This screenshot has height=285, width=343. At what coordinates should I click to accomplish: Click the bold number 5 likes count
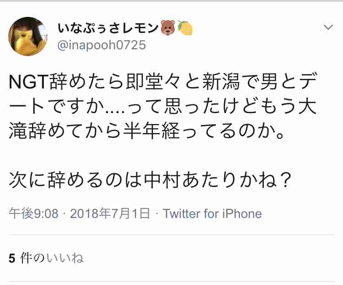pyautogui.click(x=12, y=258)
